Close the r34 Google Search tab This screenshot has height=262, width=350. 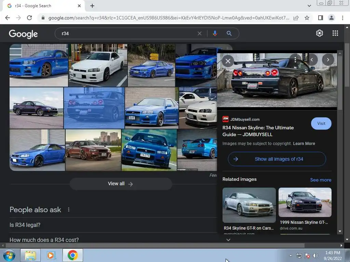(79, 6)
